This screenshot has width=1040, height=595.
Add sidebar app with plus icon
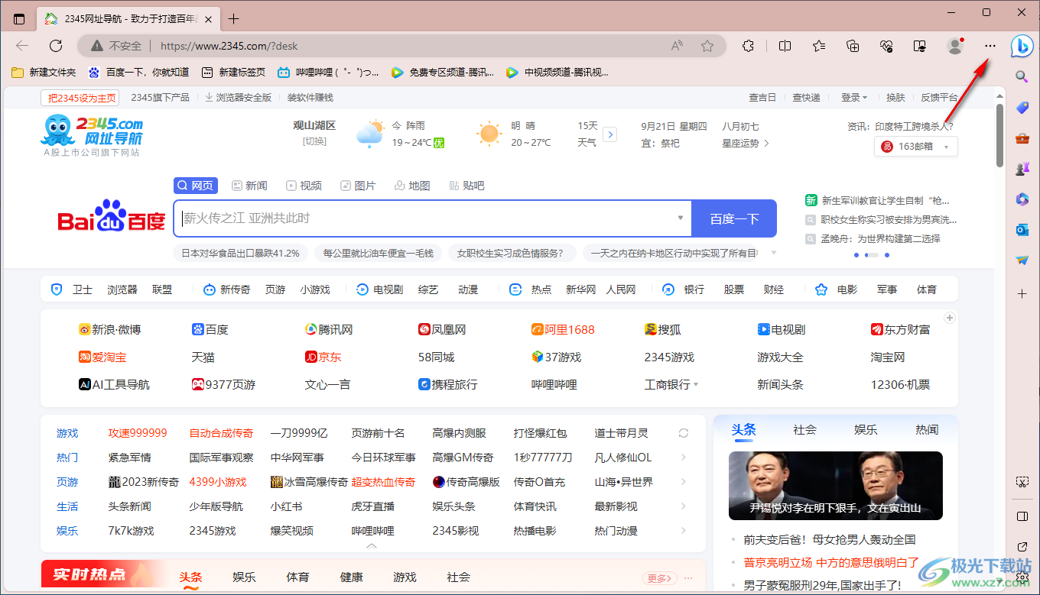click(x=1022, y=293)
